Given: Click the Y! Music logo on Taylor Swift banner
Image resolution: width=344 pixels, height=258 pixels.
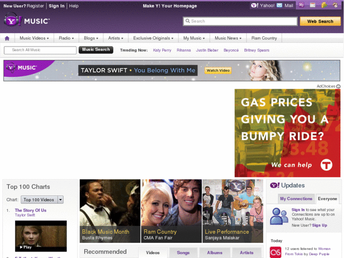Looking at the screenshot, I should tap(21, 67).
